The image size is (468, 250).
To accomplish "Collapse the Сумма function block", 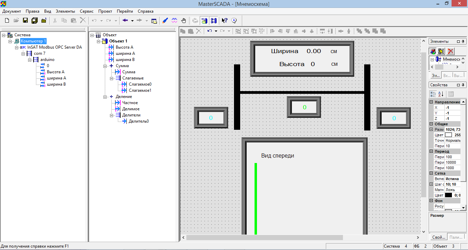I will point(105,66).
